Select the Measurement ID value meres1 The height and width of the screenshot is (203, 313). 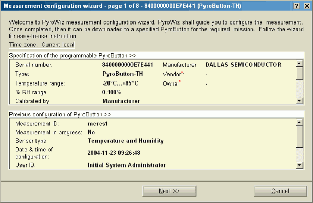point(98,124)
